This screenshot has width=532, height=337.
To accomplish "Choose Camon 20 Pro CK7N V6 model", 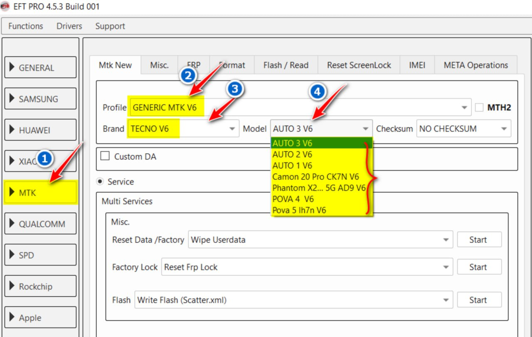I will click(322, 177).
